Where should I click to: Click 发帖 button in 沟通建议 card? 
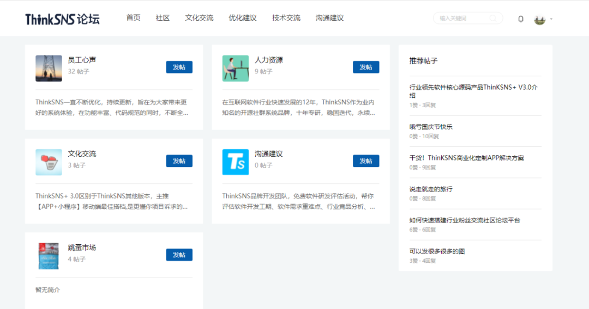tap(366, 161)
